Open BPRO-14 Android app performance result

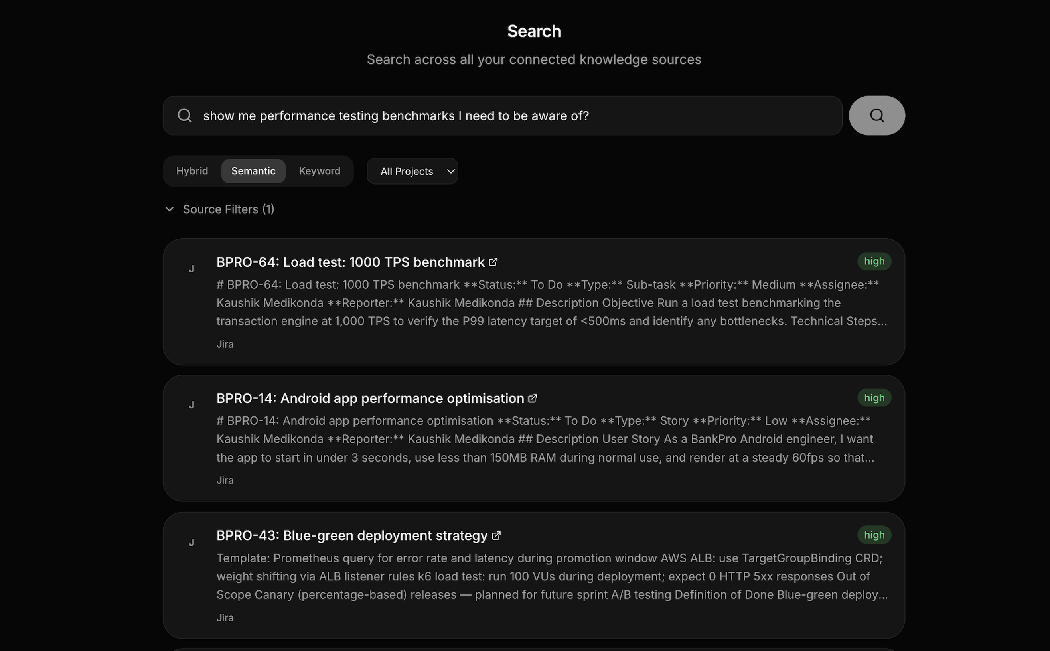(x=370, y=398)
